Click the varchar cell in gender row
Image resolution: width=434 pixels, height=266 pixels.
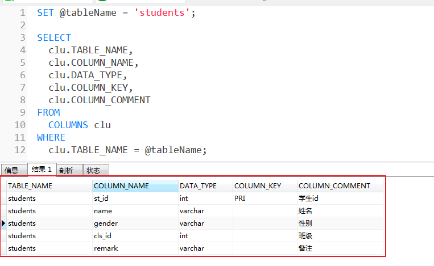[x=205, y=223]
